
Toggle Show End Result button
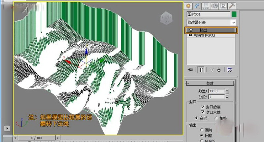pyautogui.click(x=201, y=70)
